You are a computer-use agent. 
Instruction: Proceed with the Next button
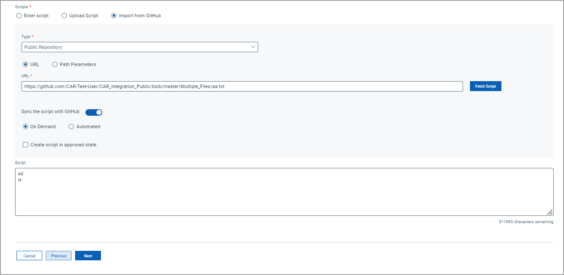[88, 256]
